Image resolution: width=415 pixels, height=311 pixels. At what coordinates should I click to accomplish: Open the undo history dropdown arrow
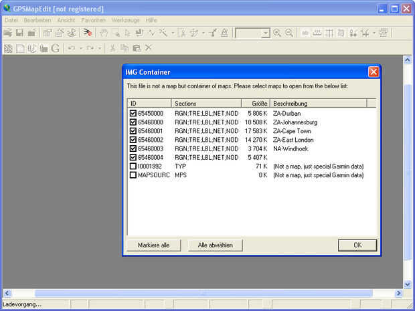click(x=81, y=48)
